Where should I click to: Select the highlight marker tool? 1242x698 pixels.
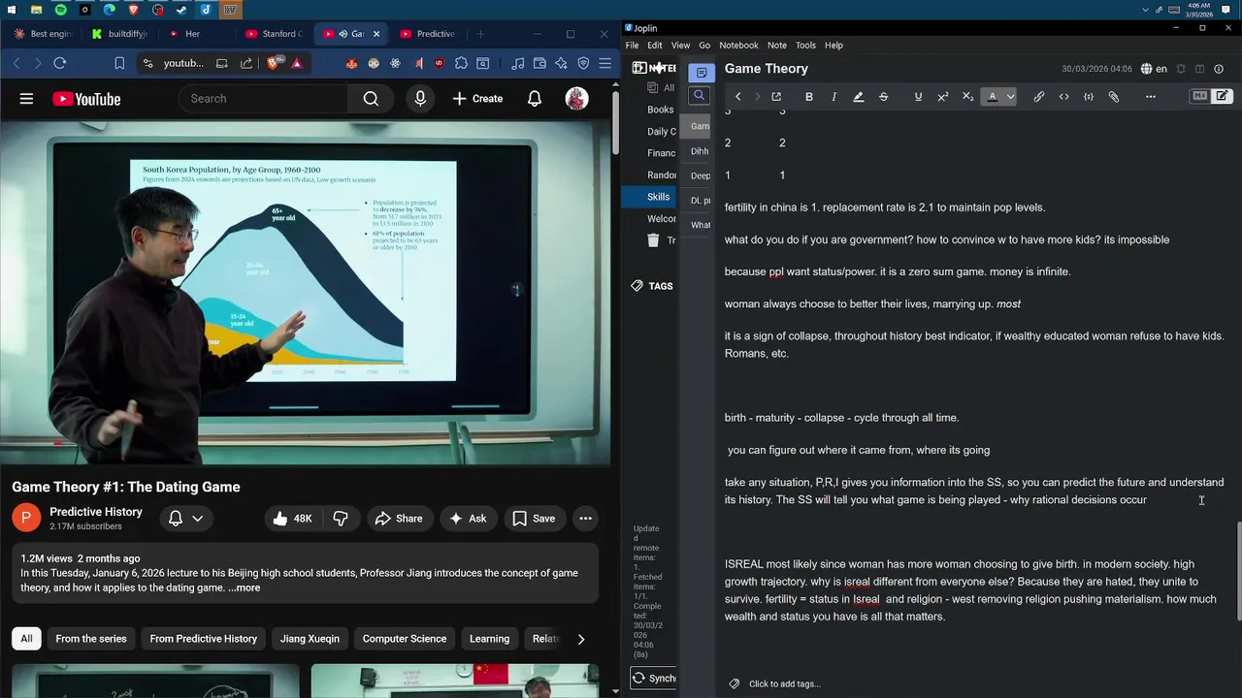click(858, 97)
